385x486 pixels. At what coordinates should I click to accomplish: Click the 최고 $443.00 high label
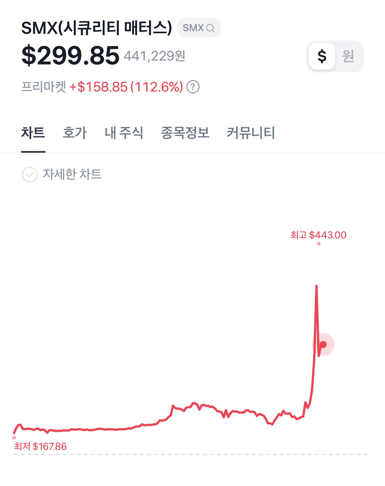pos(318,235)
